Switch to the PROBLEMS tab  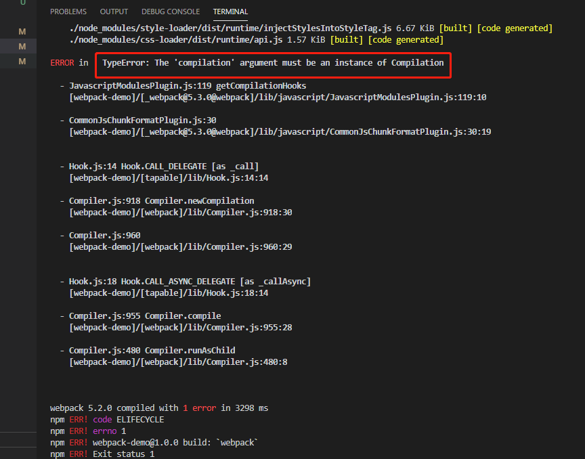pyautogui.click(x=68, y=12)
